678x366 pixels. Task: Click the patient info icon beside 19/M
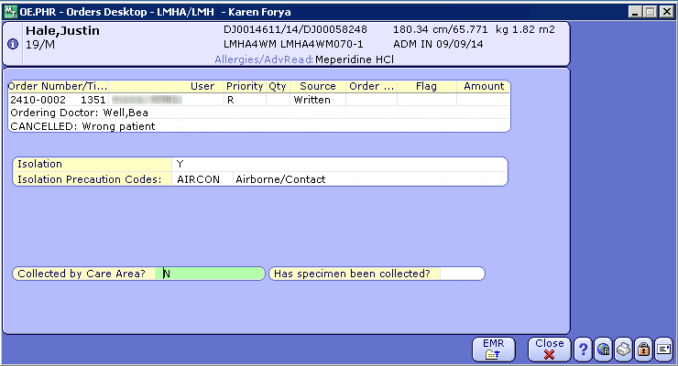(13, 44)
